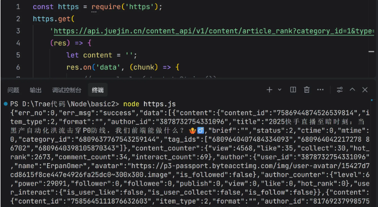Open the panel's more actions ellipsis
The image size is (378, 207).
pyautogui.click(x=320, y=90)
